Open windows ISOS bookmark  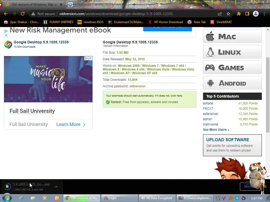click(91, 22)
